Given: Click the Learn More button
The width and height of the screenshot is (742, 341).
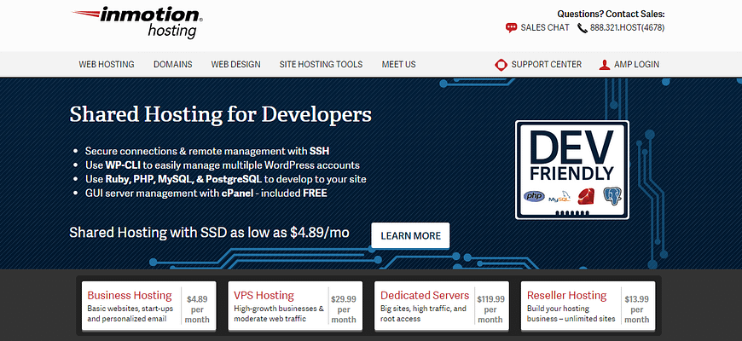Looking at the screenshot, I should [410, 235].
